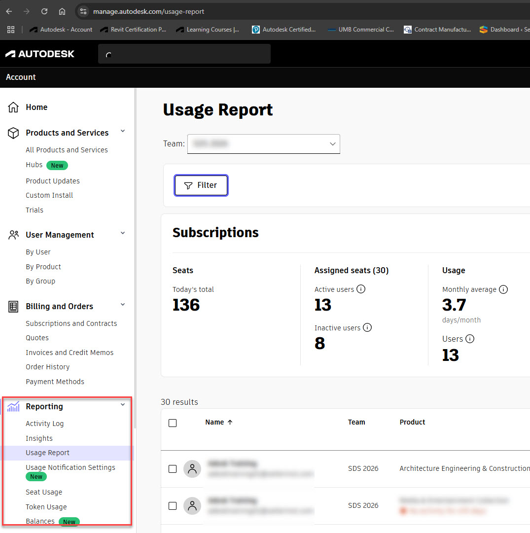Select By User under User Management
The height and width of the screenshot is (533, 530).
pos(38,252)
